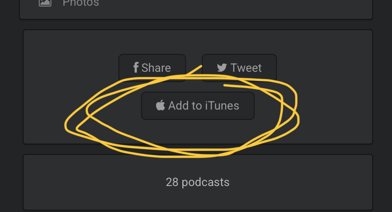Click the number 28 in the podcasts count
This screenshot has height=212, width=392.
tap(171, 182)
